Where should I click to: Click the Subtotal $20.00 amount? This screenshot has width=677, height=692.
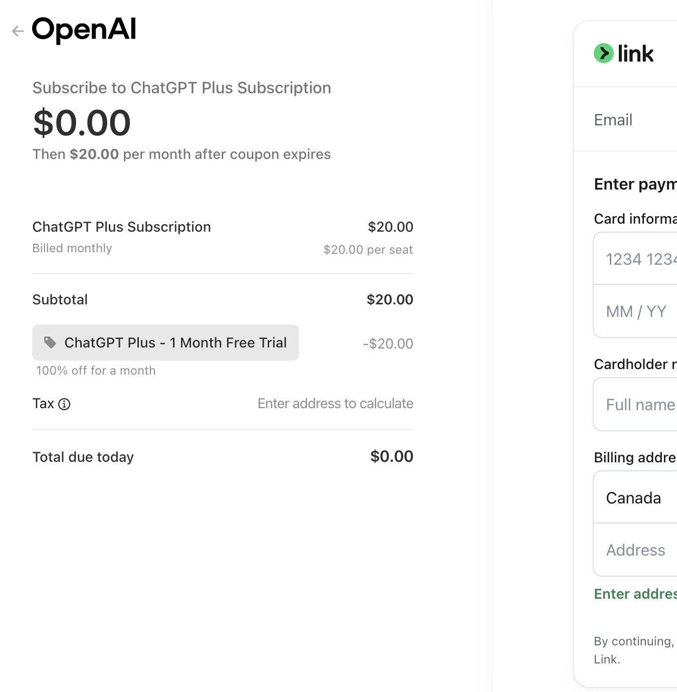[x=390, y=299]
